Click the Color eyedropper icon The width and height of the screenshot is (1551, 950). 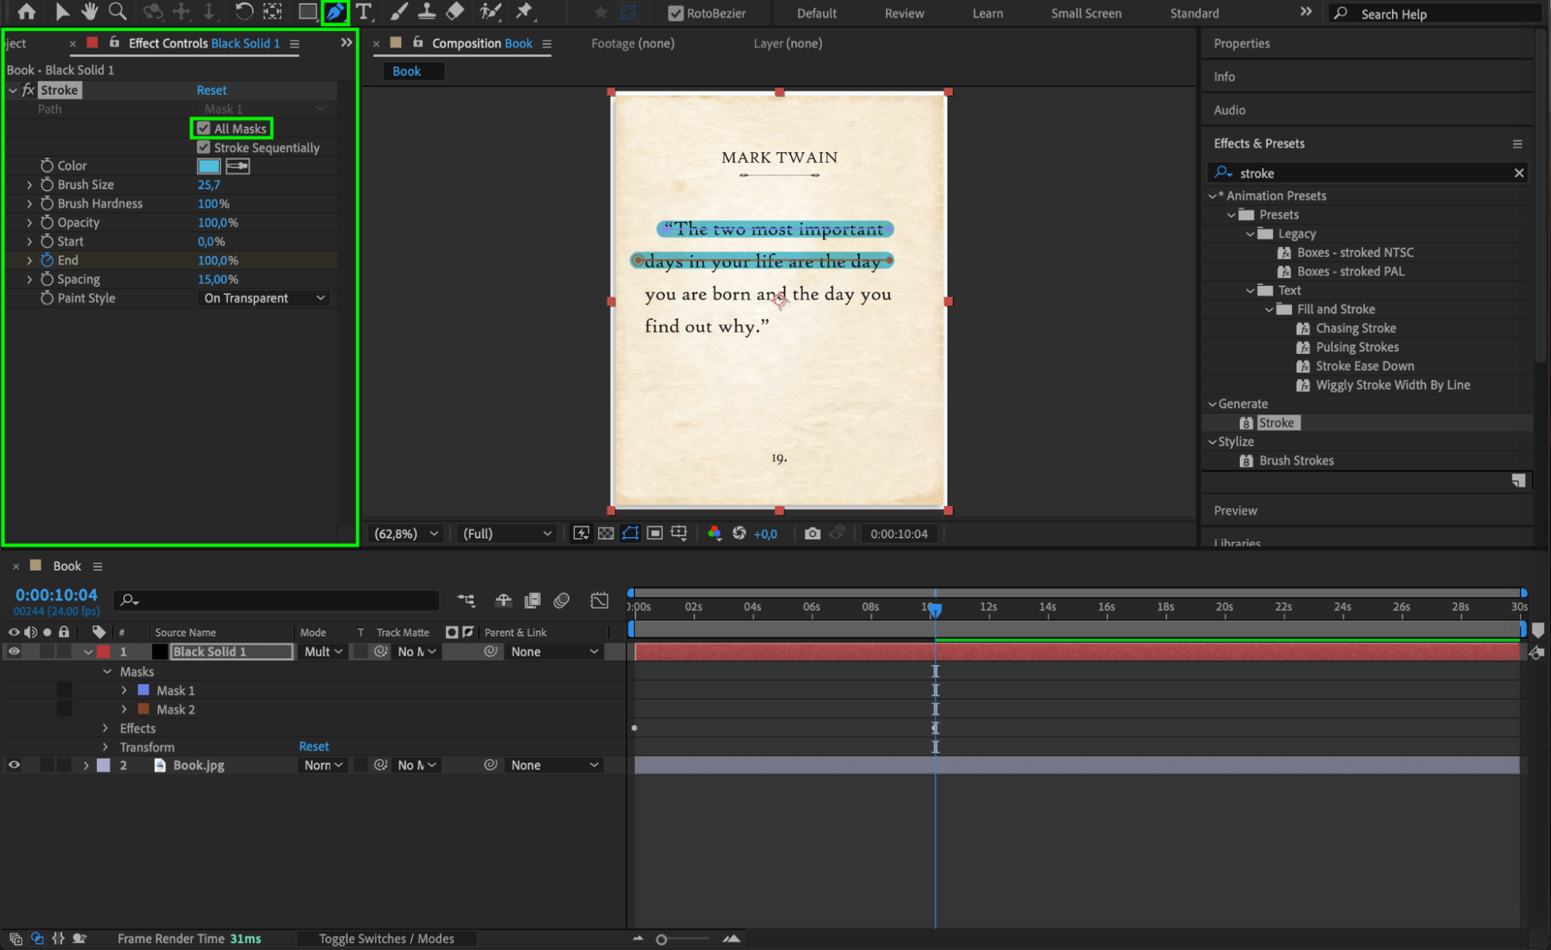(x=237, y=166)
